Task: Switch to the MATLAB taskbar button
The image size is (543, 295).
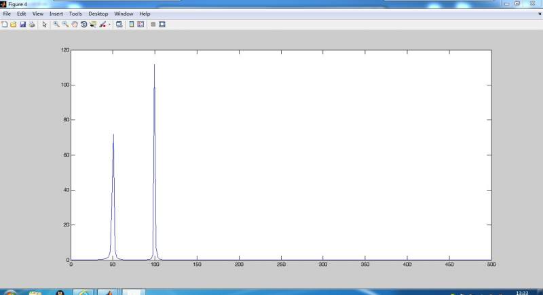Action: pos(108,292)
